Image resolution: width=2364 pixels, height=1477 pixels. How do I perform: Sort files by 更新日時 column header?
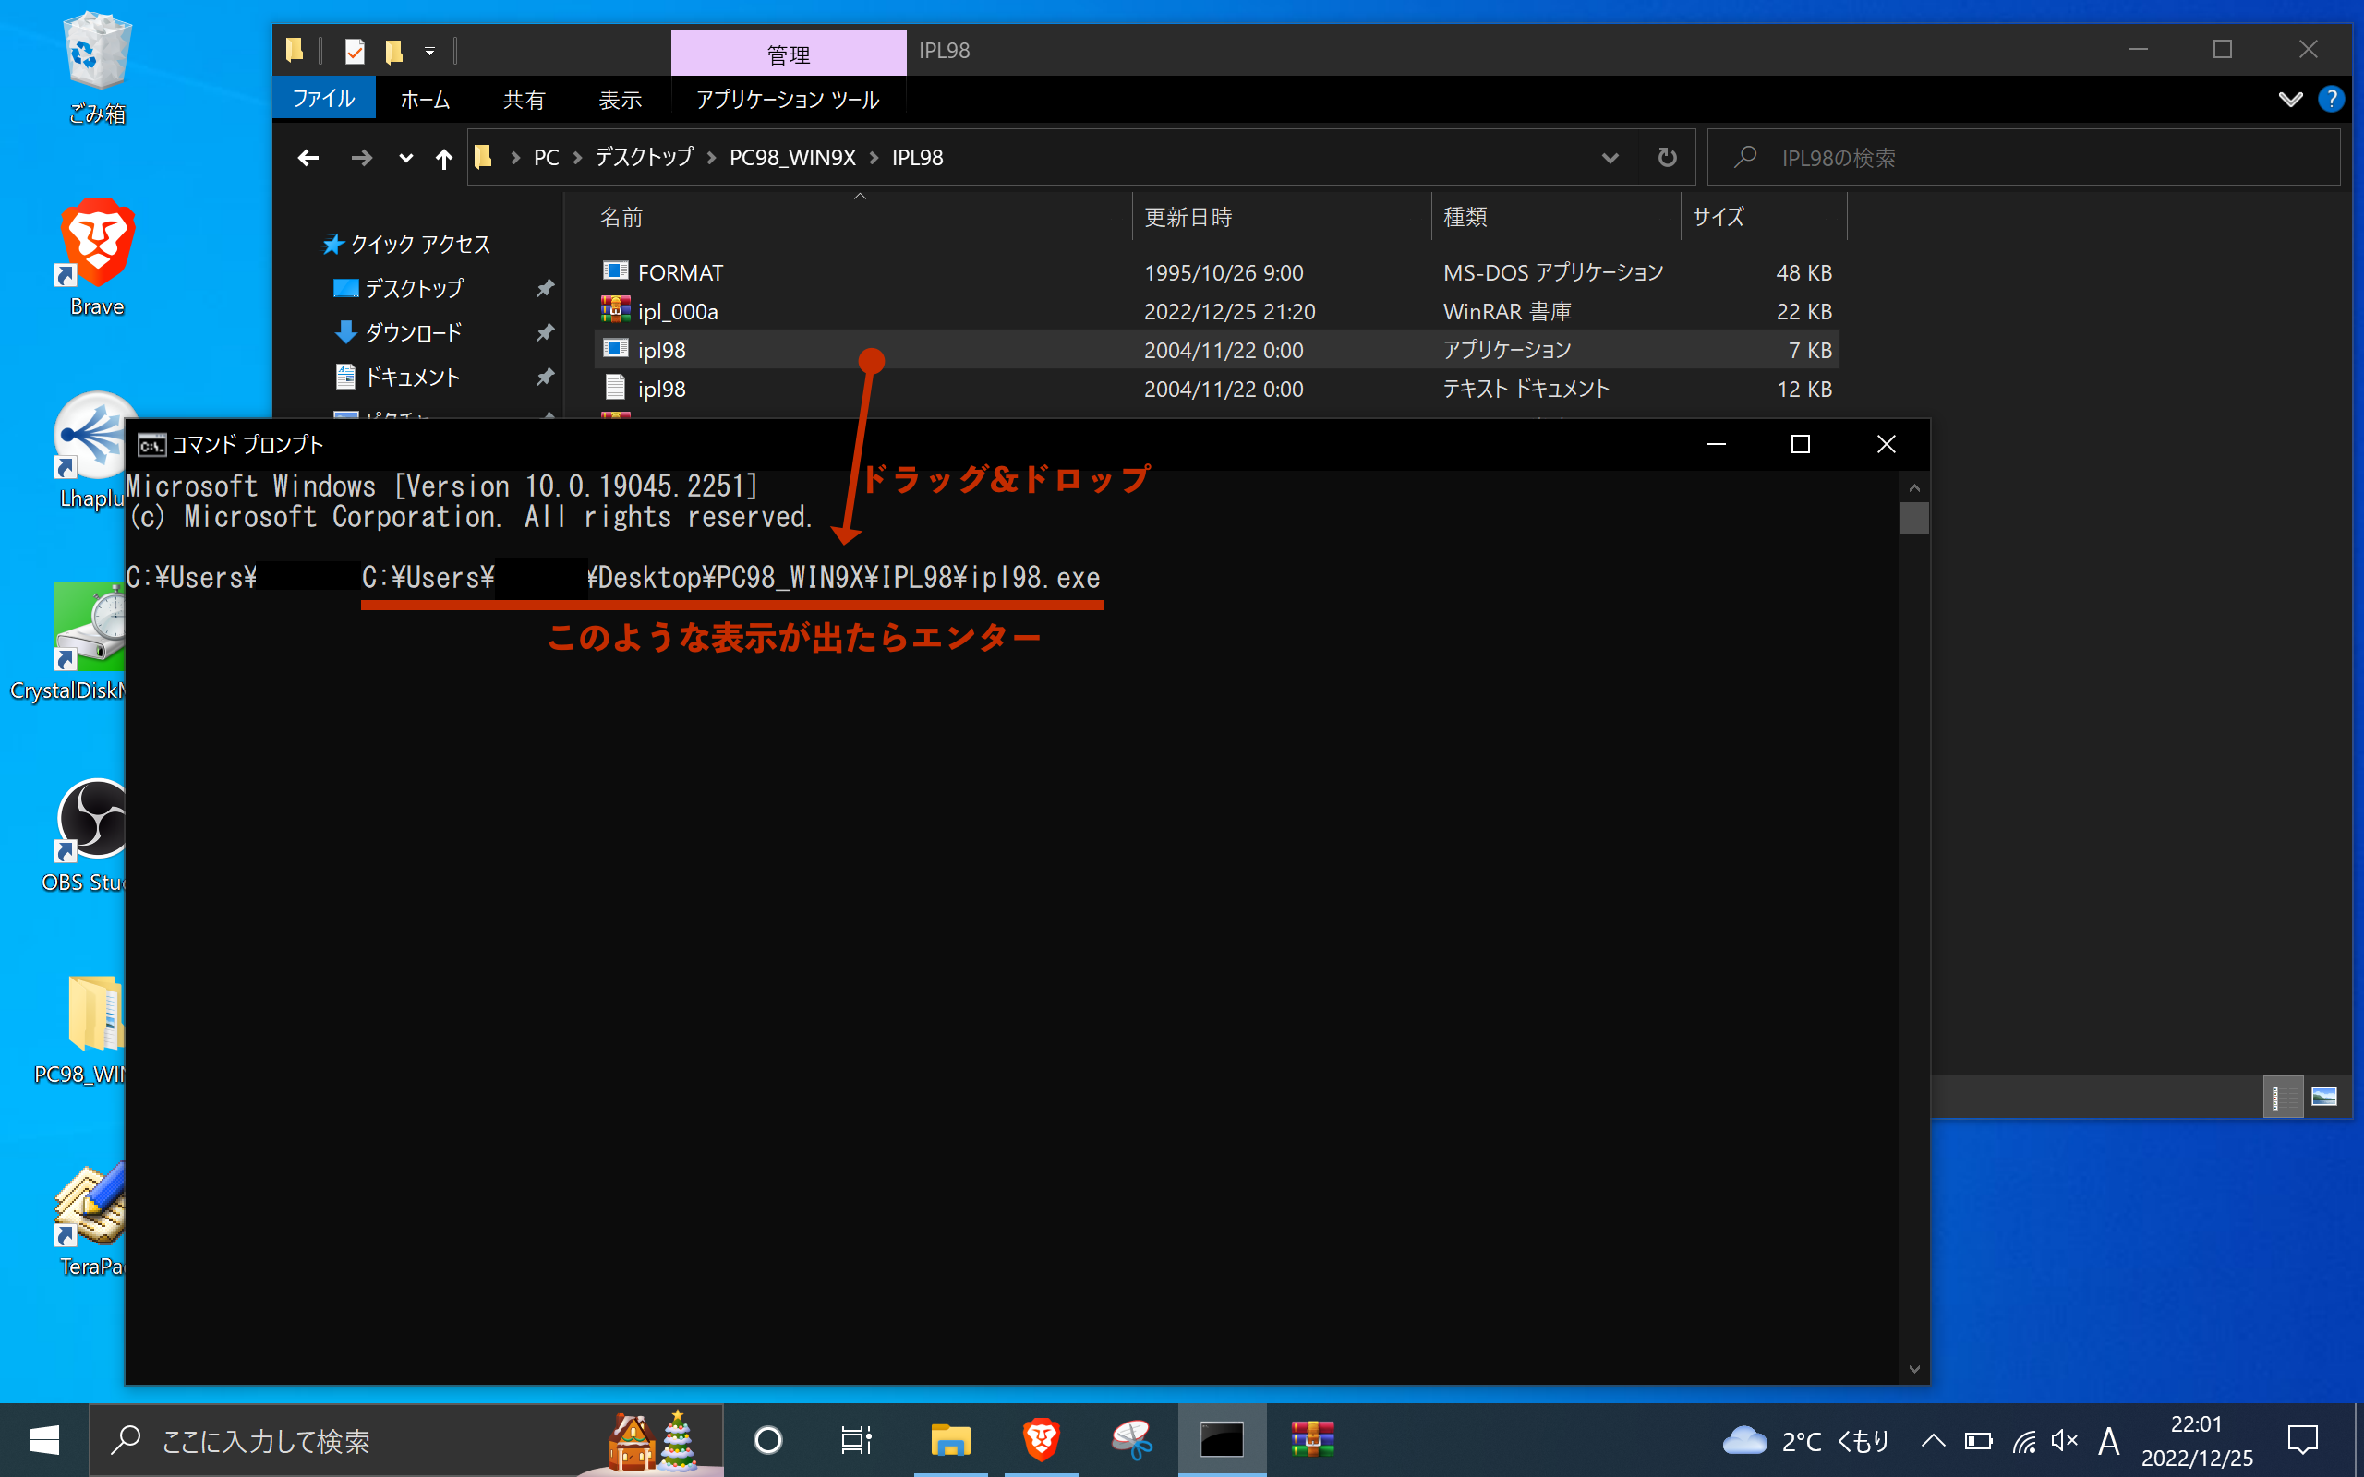(1188, 217)
